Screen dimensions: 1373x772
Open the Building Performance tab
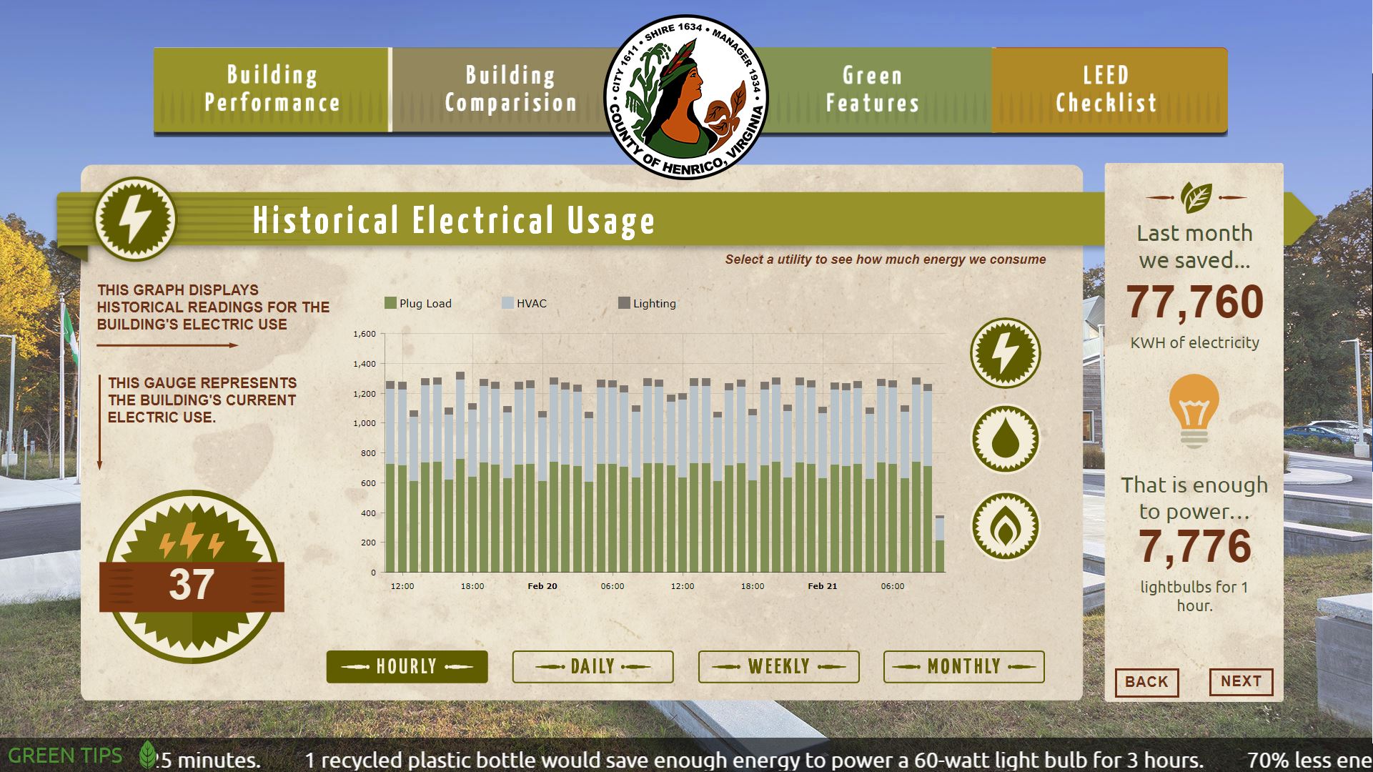pos(272,89)
